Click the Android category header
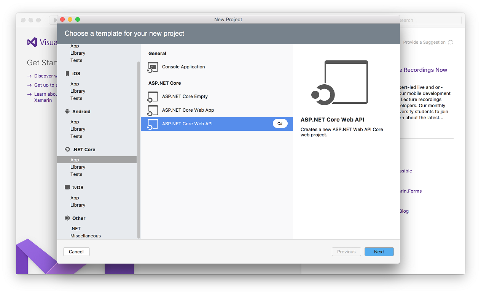 pos(81,111)
